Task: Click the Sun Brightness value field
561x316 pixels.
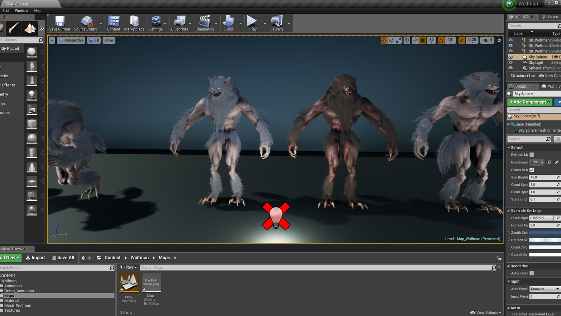Action: coord(543,177)
